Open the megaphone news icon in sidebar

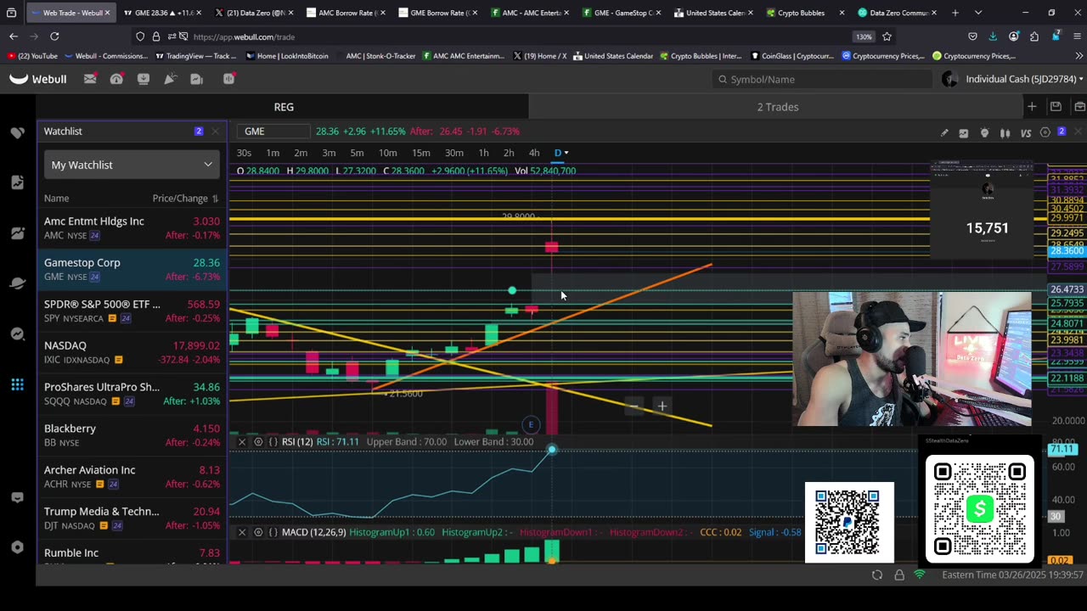[18, 334]
